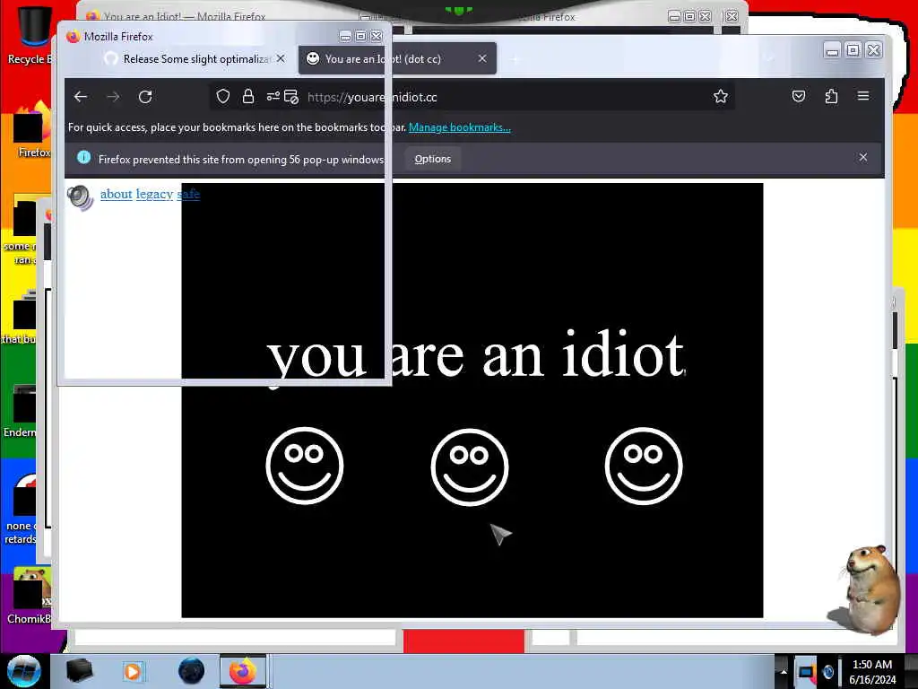
Task: Switch to the Release Some slight optimalization tab
Action: (x=196, y=58)
